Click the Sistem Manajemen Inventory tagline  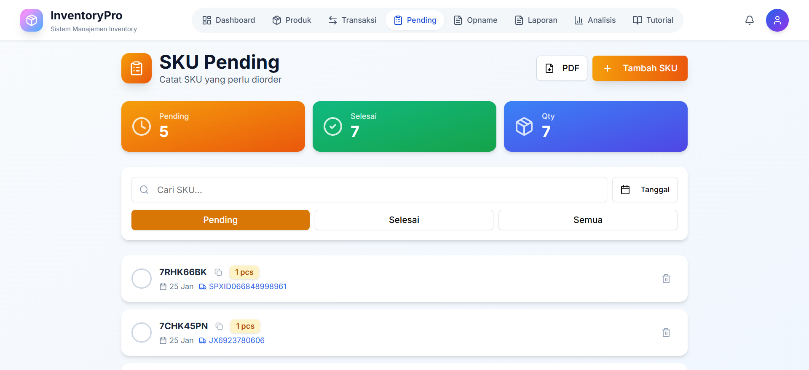tap(94, 29)
